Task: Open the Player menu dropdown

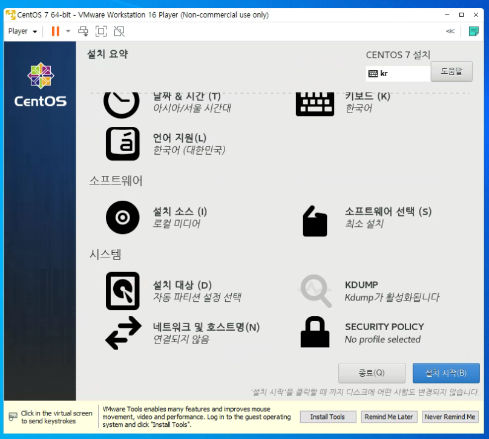Action: [22, 31]
